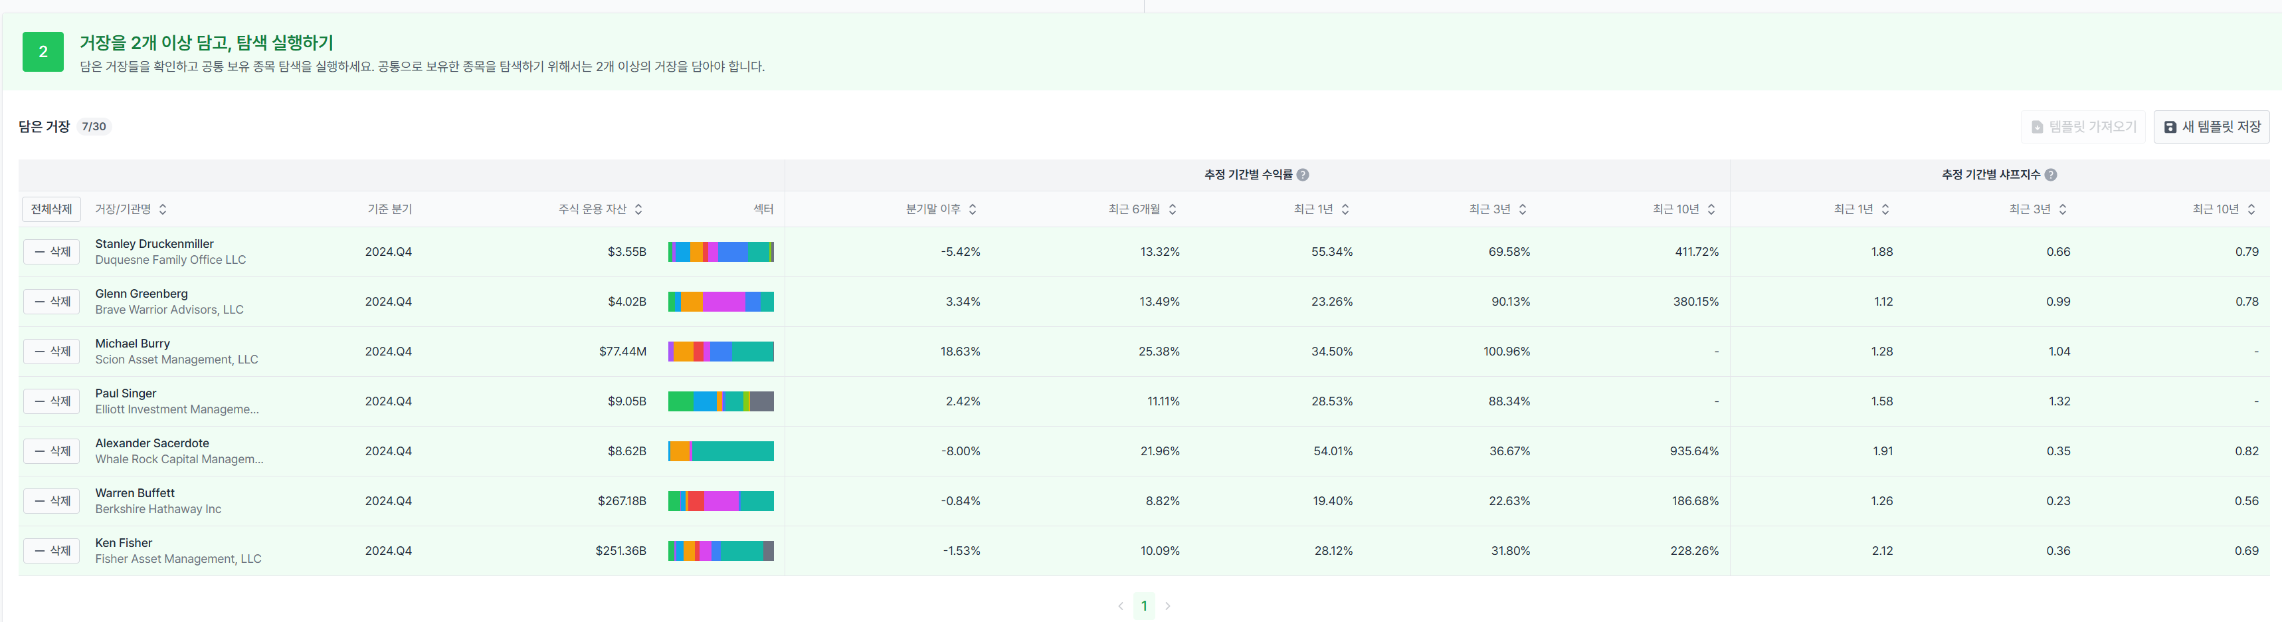Sort returns by 최근 6개월 arrows
Screen dimensions: 2282x622
click(x=1172, y=210)
